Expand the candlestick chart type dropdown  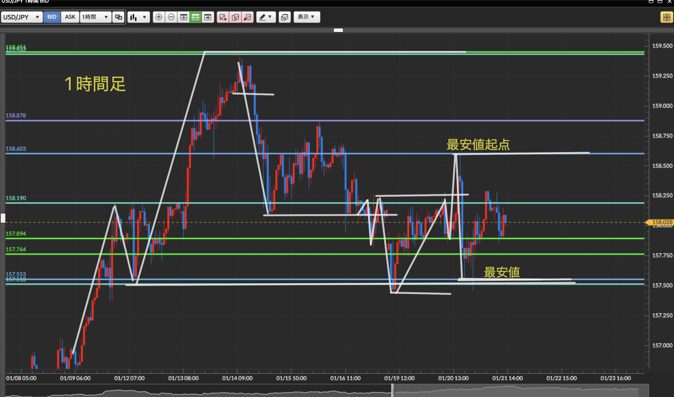pos(138,17)
